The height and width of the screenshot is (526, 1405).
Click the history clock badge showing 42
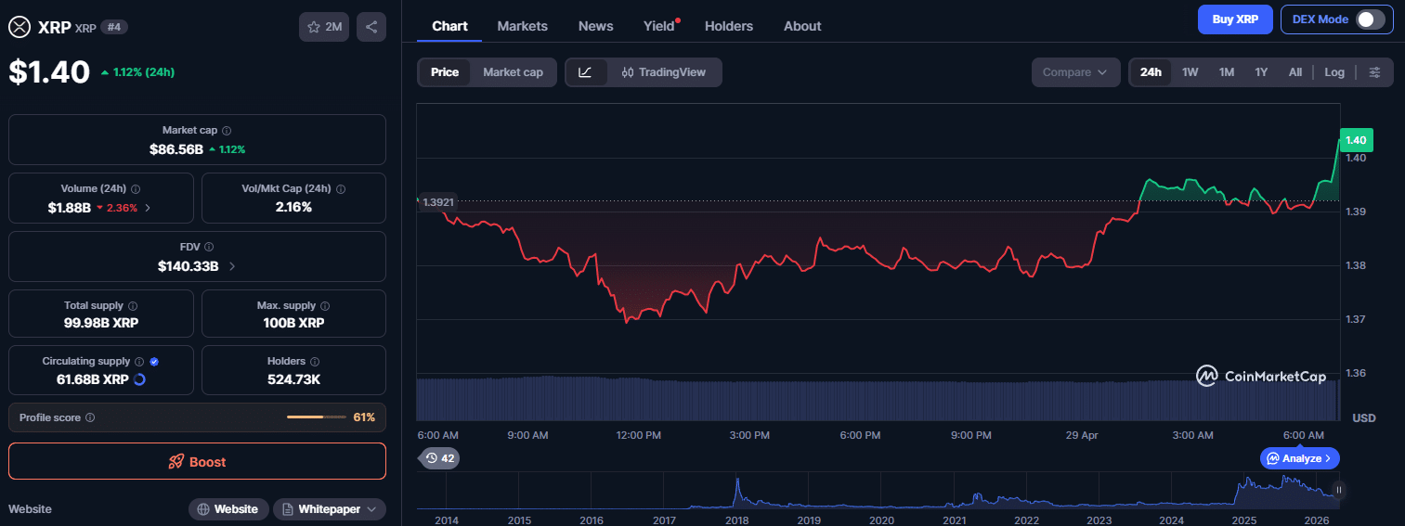point(440,457)
